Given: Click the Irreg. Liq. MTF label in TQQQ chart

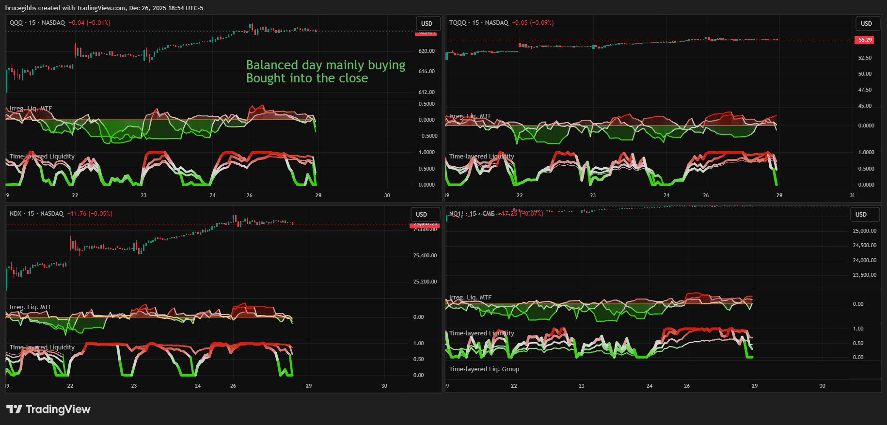Looking at the screenshot, I should click(470, 116).
